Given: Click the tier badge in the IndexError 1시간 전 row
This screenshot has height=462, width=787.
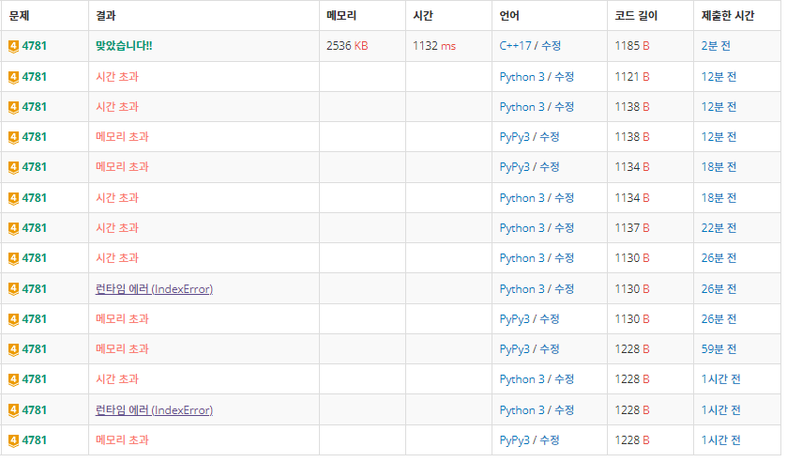Looking at the screenshot, I should (x=13, y=410).
